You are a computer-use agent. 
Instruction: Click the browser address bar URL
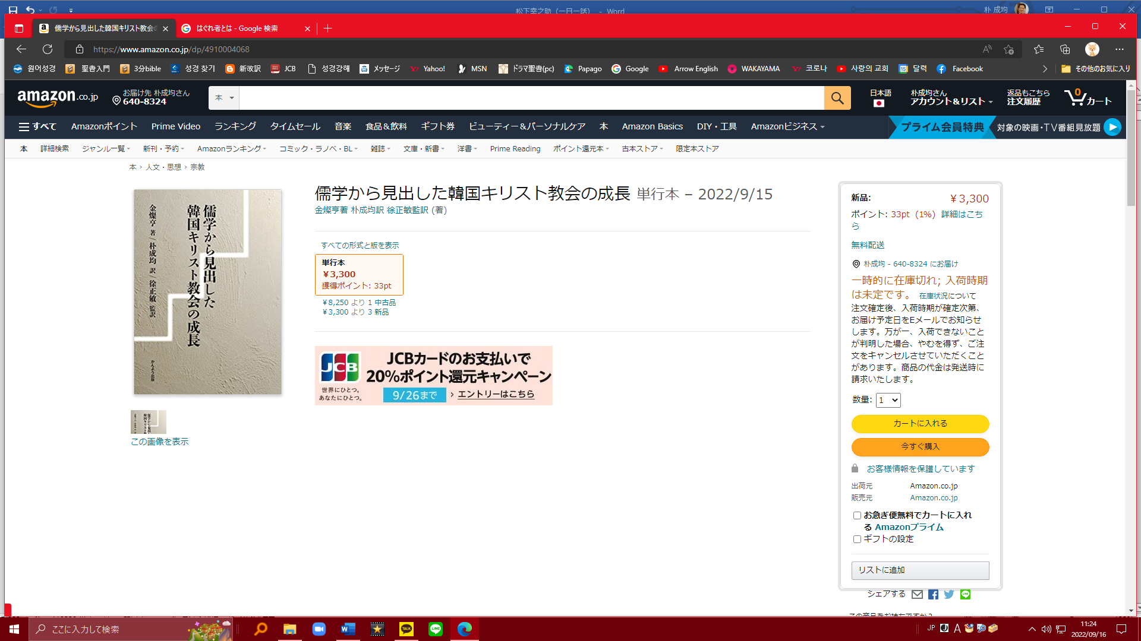click(171, 49)
